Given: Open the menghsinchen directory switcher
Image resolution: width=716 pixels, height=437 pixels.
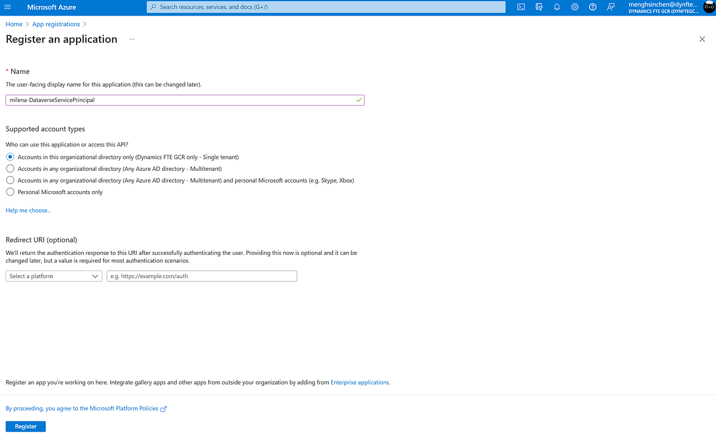Looking at the screenshot, I should 662,7.
